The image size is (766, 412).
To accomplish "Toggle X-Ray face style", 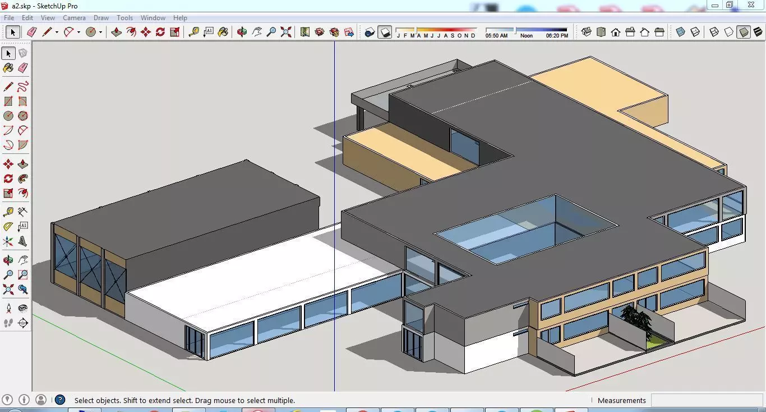I will (680, 32).
